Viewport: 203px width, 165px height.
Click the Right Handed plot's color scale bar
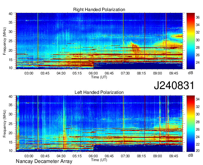(x=190, y=41)
